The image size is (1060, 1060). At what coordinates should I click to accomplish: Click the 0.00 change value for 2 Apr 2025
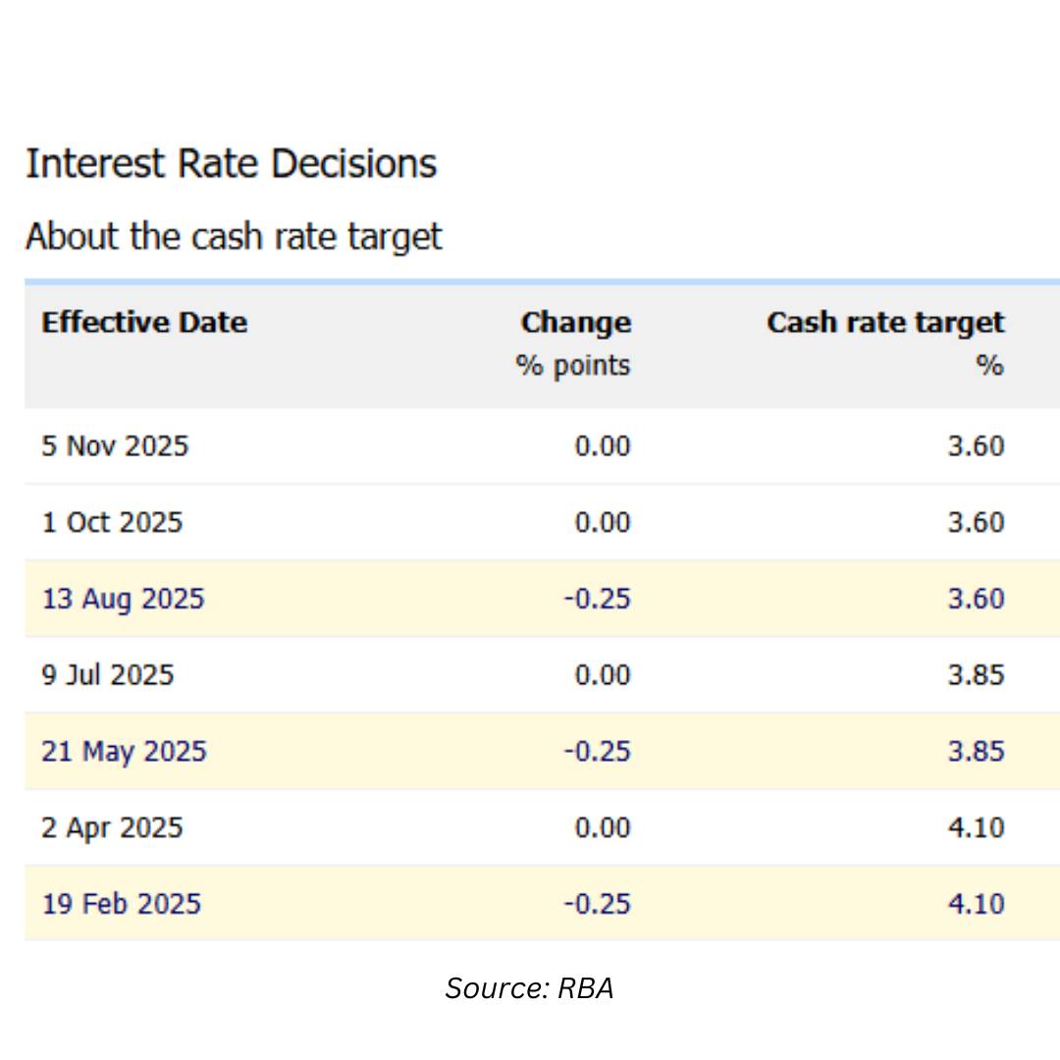603,828
